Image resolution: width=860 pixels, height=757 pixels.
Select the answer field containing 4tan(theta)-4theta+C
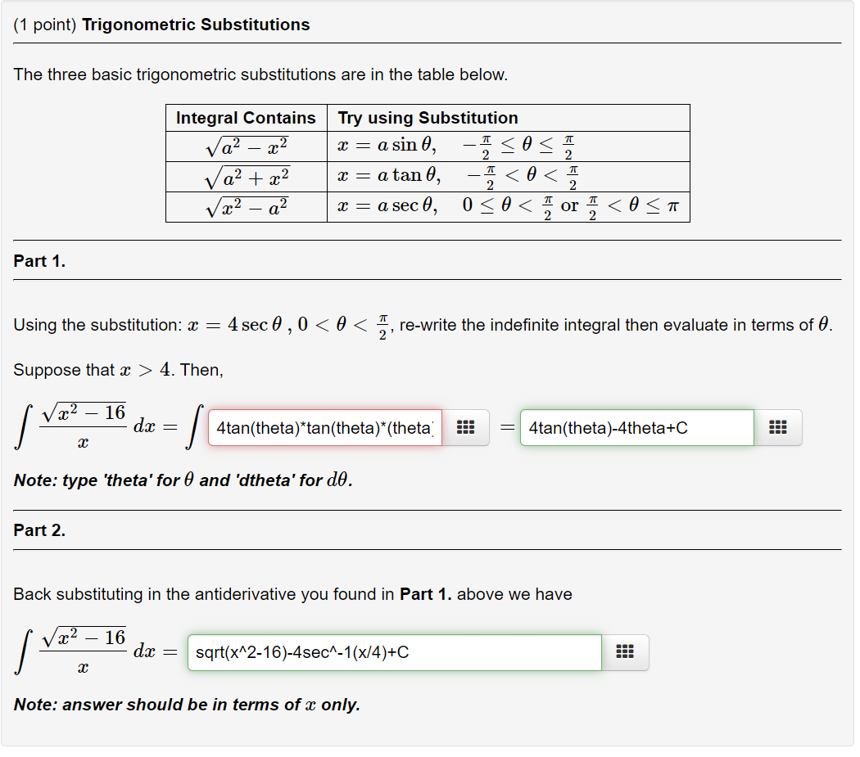click(636, 426)
